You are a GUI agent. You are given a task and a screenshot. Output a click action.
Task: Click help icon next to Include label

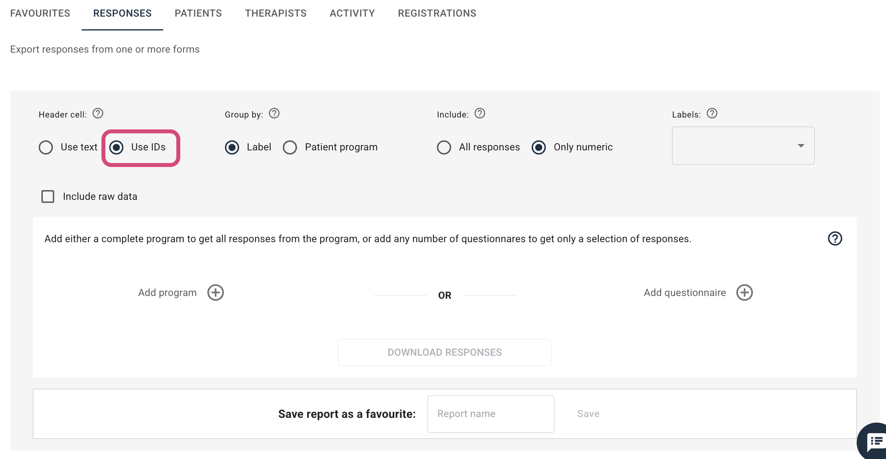click(x=480, y=114)
